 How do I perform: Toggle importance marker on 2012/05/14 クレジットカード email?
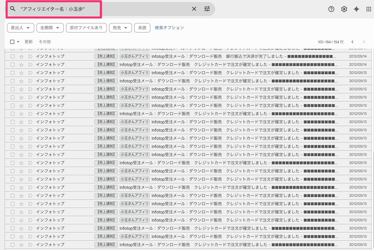click(x=30, y=65)
